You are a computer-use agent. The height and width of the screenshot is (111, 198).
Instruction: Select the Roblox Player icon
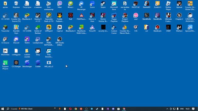click(x=168, y=6)
